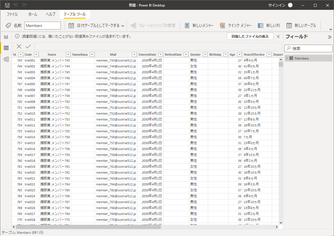
Task: Expand the ribbon overflow chevron
Action: coord(331,29)
